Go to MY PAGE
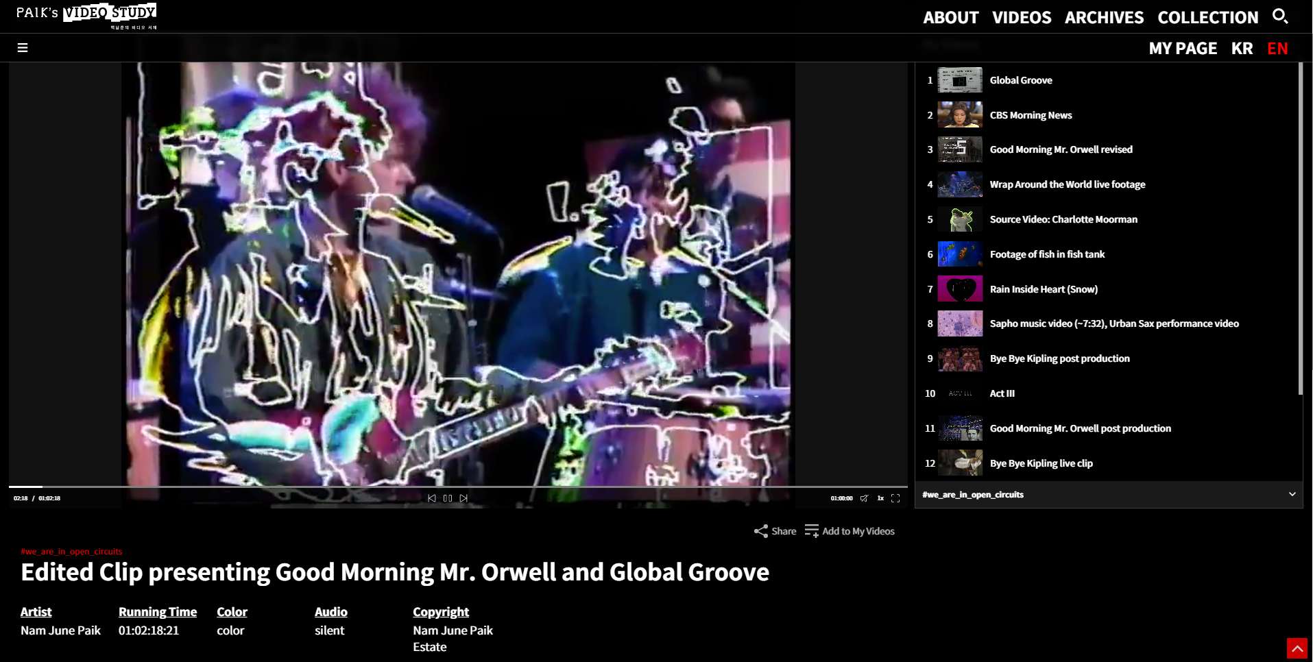1313x662 pixels. 1183,49
